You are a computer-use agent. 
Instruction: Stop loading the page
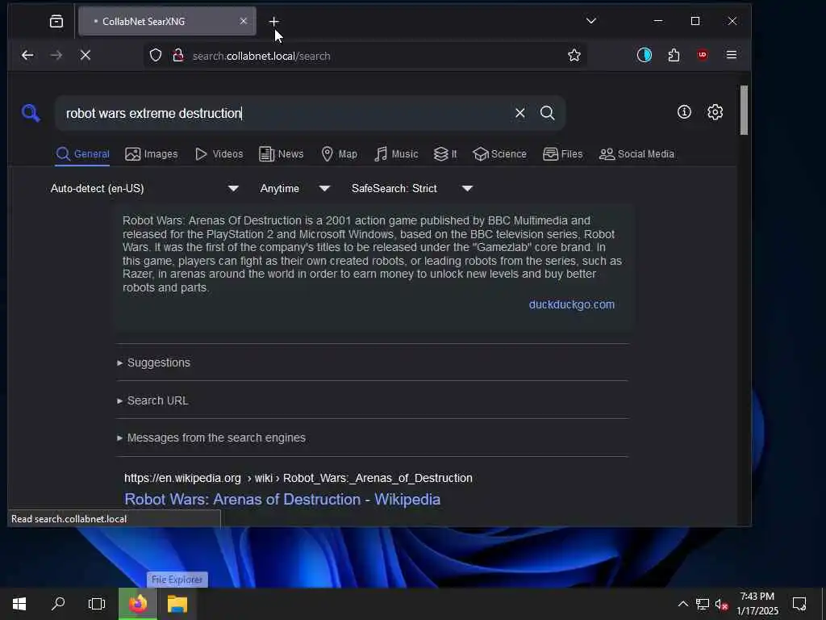tap(86, 56)
